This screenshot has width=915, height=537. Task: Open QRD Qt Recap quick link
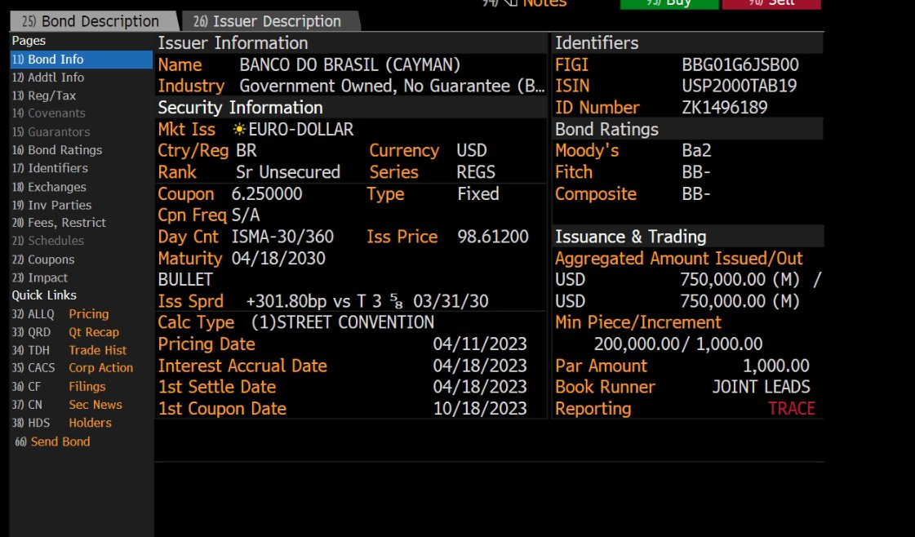65,332
